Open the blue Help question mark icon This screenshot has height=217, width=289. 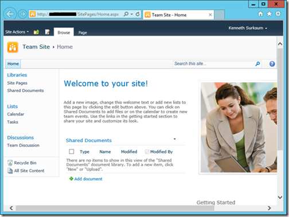[272, 64]
